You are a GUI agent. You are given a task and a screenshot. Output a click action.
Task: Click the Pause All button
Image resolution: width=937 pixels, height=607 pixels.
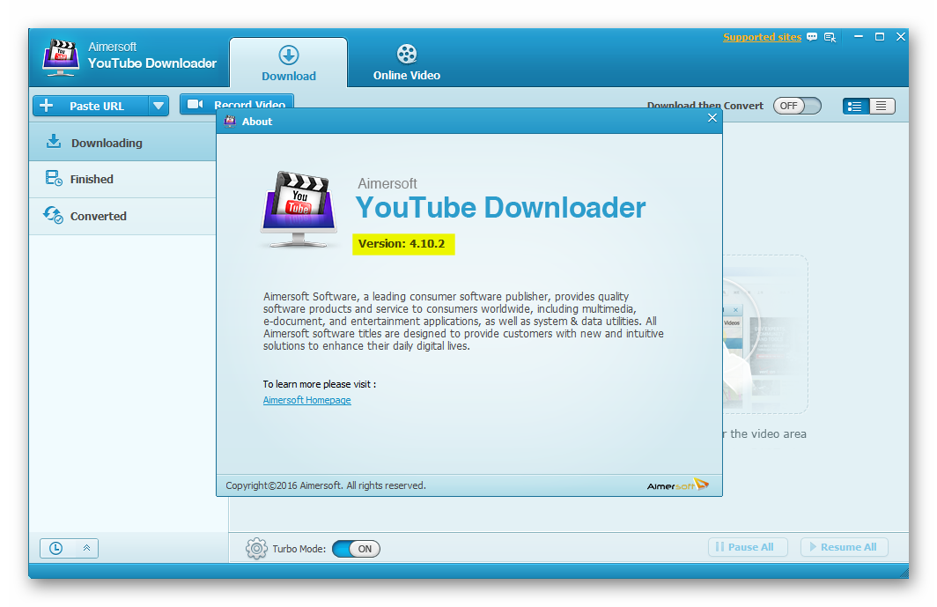(748, 547)
